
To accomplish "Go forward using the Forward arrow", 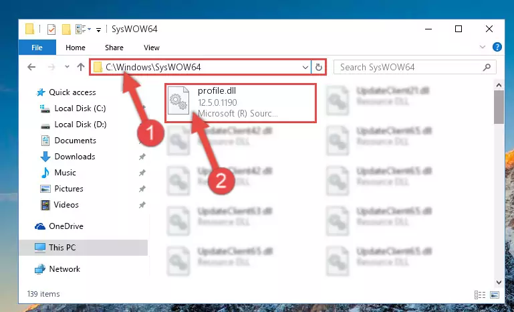I will 51,67.
